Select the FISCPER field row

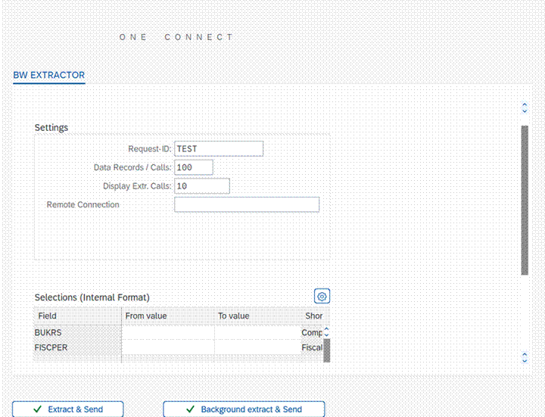point(77,347)
